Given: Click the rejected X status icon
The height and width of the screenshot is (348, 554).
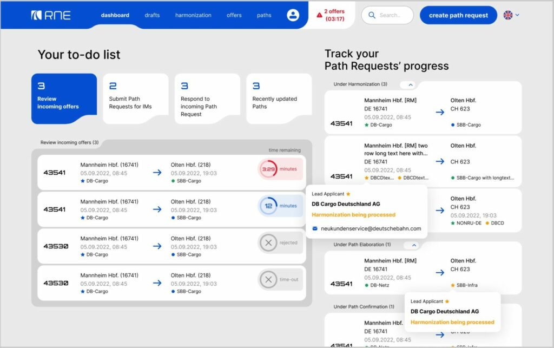Looking at the screenshot, I should coord(268,243).
